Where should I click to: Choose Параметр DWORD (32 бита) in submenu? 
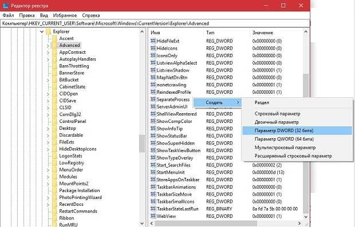tap(297, 130)
